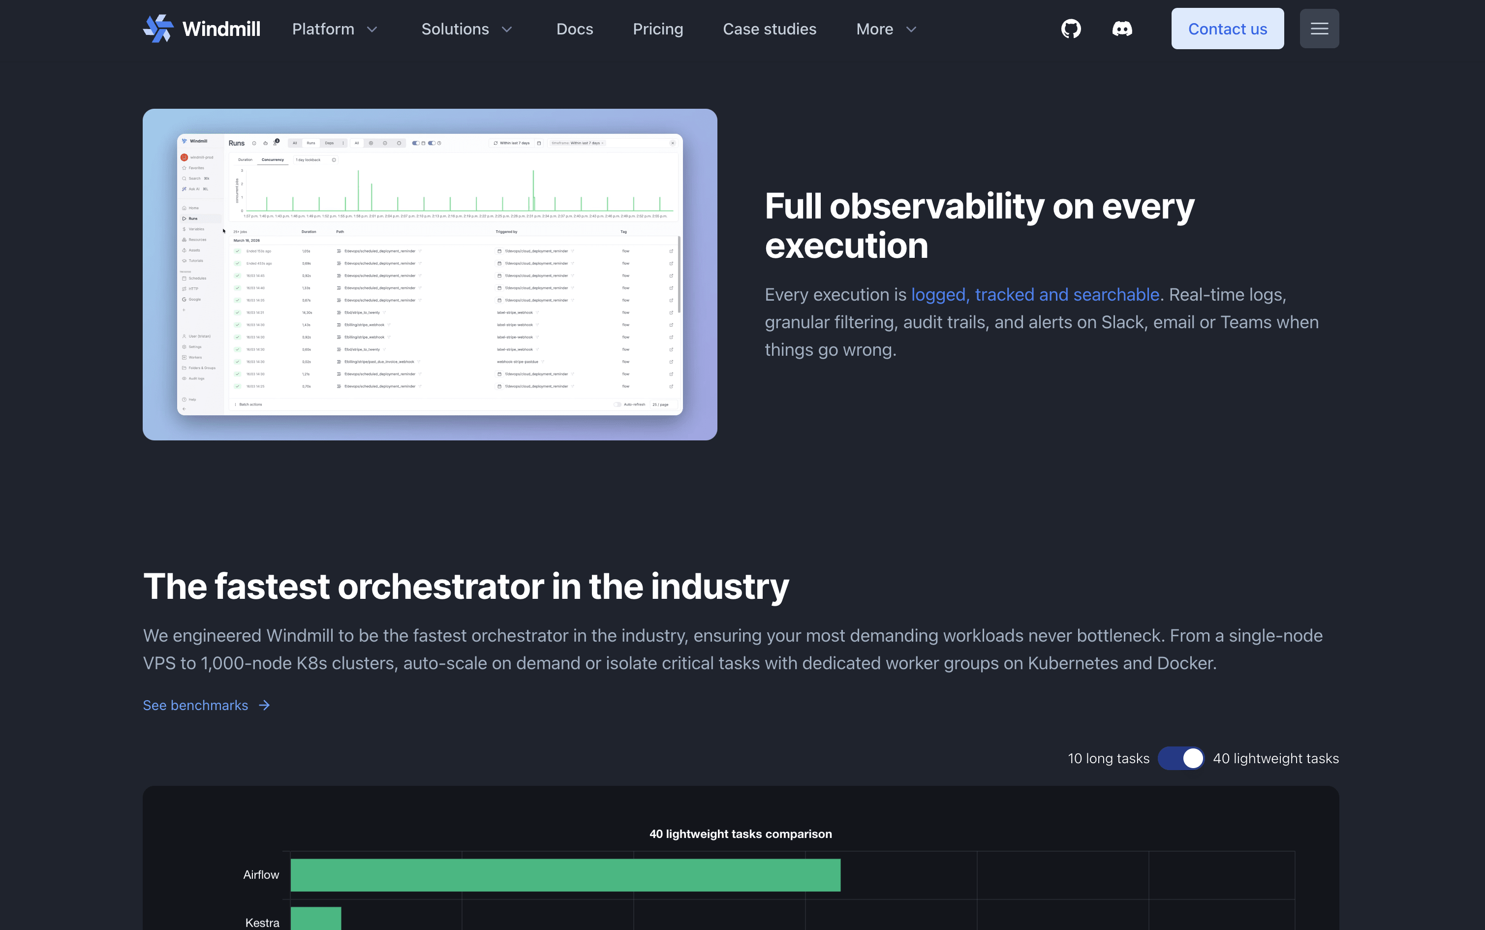Open Audit logs in the preview sidebar
Image resolution: width=1485 pixels, height=930 pixels.
point(193,378)
